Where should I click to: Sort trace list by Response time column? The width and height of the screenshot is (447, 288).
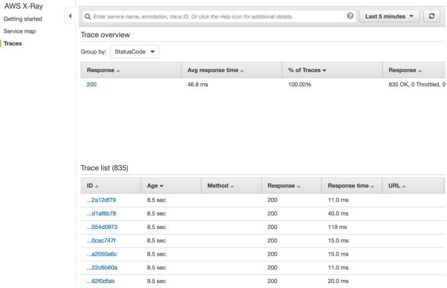352,186
